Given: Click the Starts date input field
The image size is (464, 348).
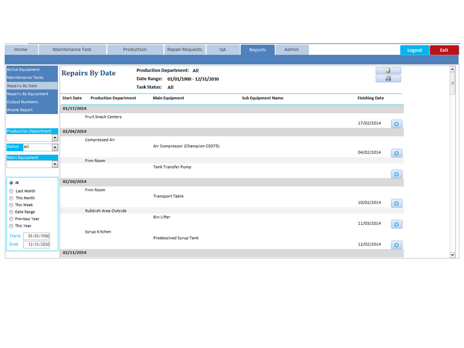Looking at the screenshot, I should click(36, 236).
